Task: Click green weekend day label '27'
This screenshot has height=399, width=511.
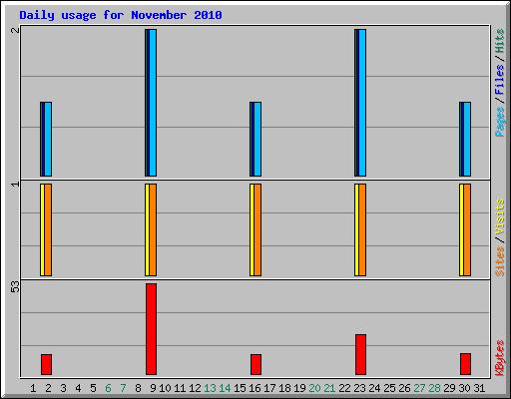Action: [419, 388]
